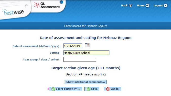Open the calendar date picker icon
Viewport: 171px width, 96px height.
click(x=87, y=45)
